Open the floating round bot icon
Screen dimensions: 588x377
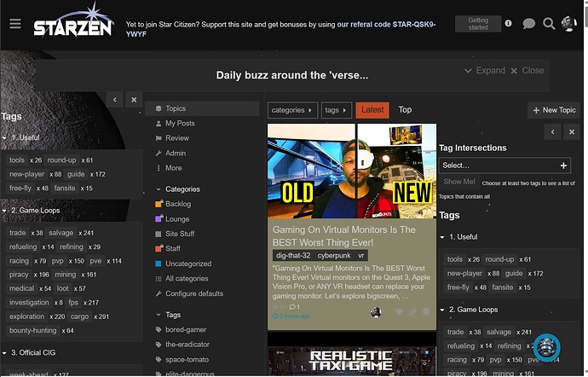point(547,347)
